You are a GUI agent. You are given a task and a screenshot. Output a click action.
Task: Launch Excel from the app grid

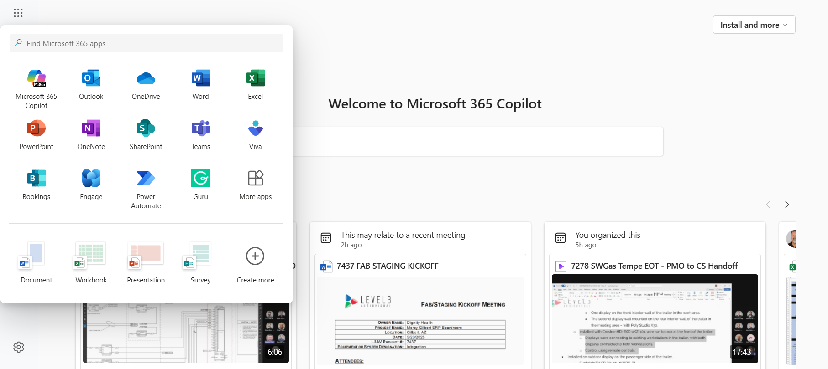[x=255, y=84]
